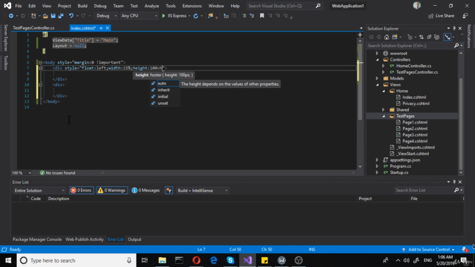Image resolution: width=475 pixels, height=267 pixels.
Task: Click the Bookmark icon in the main toolbar
Action: click(x=262, y=16)
